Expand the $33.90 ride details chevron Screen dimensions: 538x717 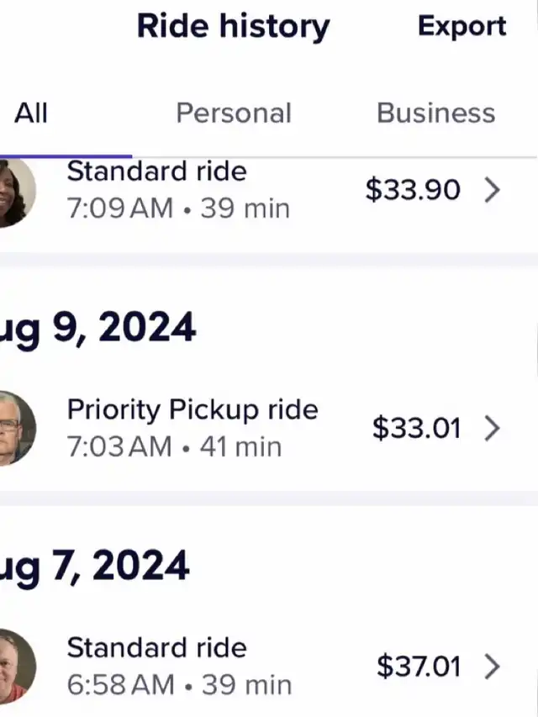(493, 190)
